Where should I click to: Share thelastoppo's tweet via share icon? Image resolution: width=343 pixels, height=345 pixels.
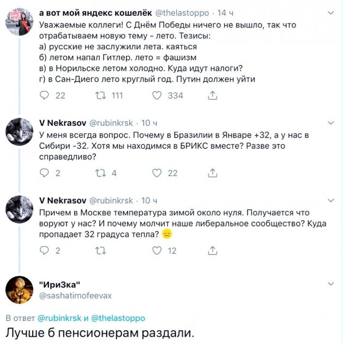pyautogui.click(x=213, y=96)
